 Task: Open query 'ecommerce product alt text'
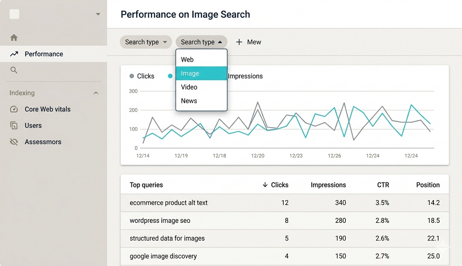point(169,203)
